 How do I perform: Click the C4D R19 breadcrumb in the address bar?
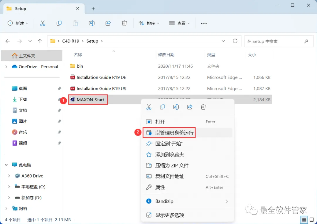click(70, 41)
